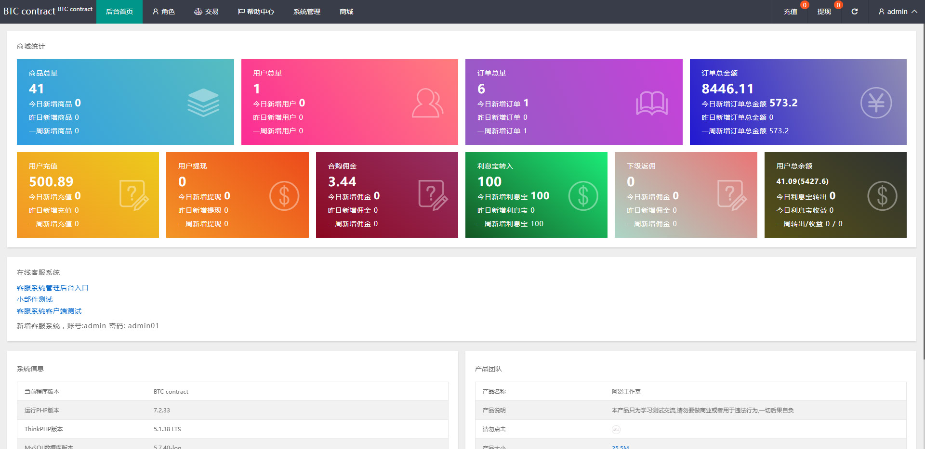The image size is (925, 449).
Task: Open the 客服系统客户端测试 link
Action: pos(49,311)
